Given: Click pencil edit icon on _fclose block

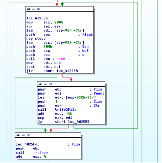Looking at the screenshot, I should pyautogui.click(x=23, y=135).
